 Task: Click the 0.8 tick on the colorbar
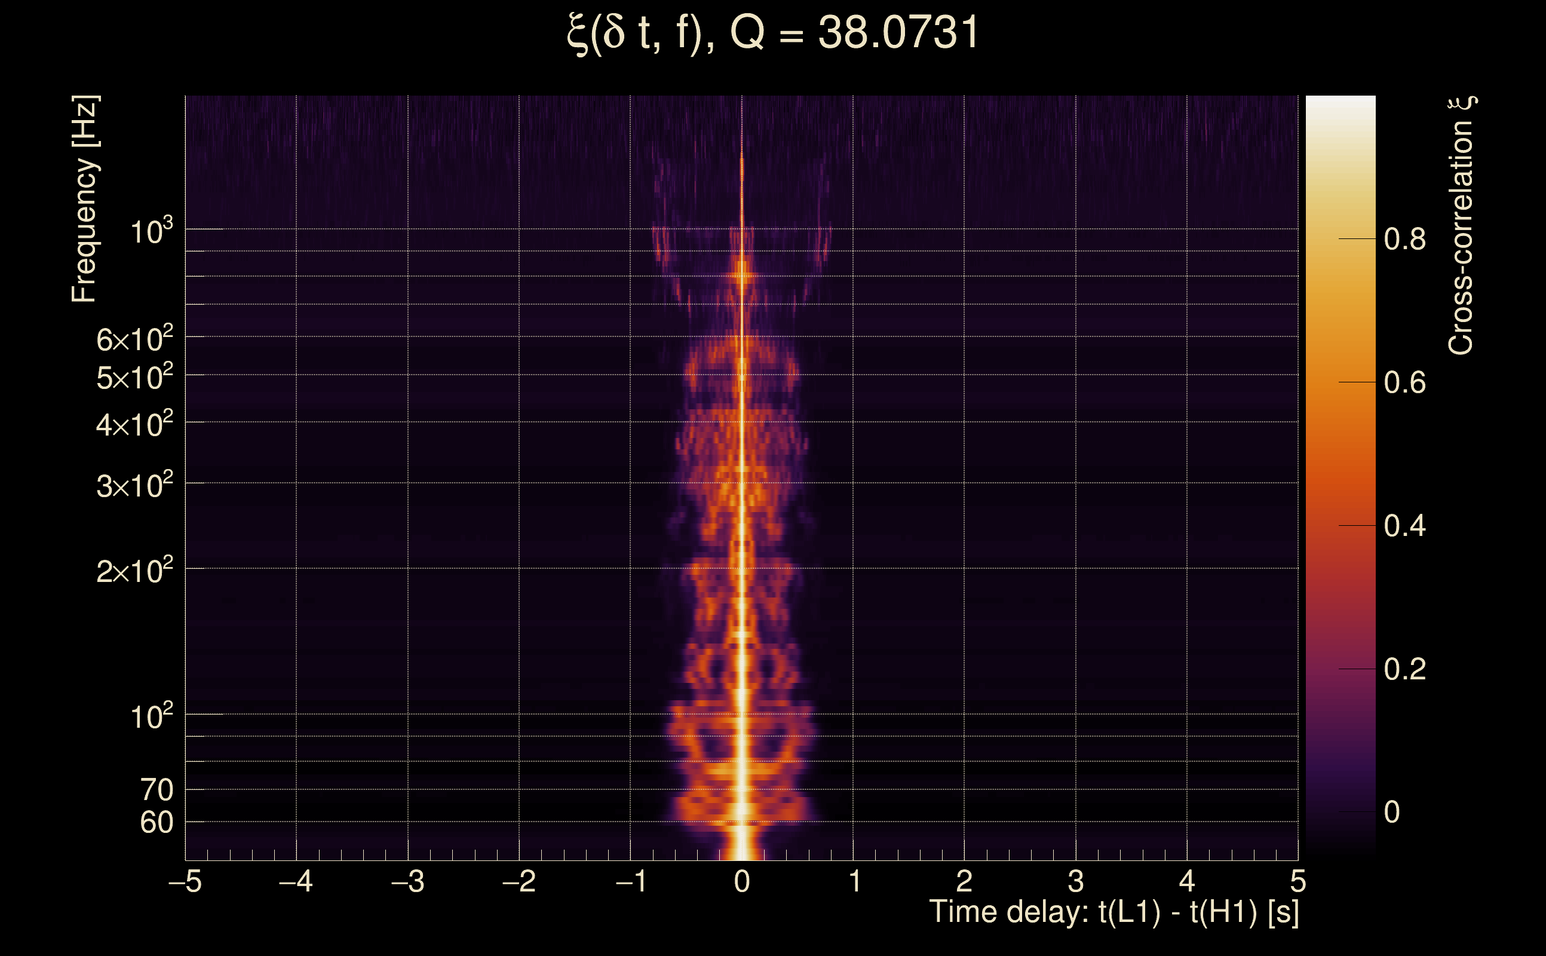tap(1404, 239)
